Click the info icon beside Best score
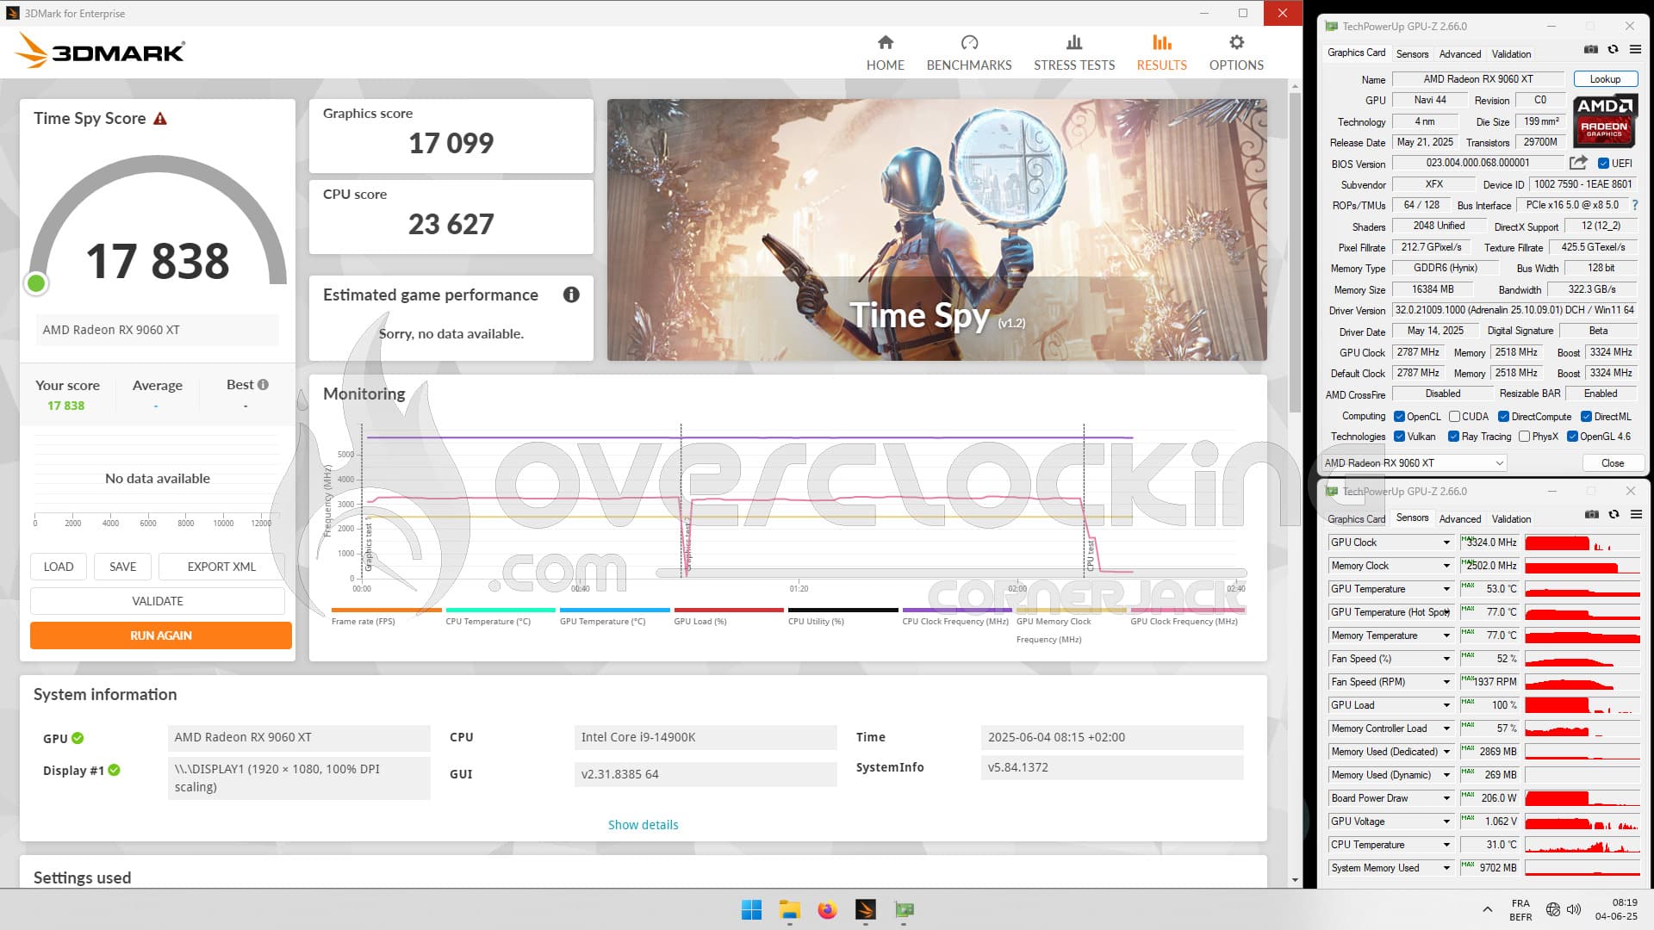The image size is (1654, 930). click(263, 385)
